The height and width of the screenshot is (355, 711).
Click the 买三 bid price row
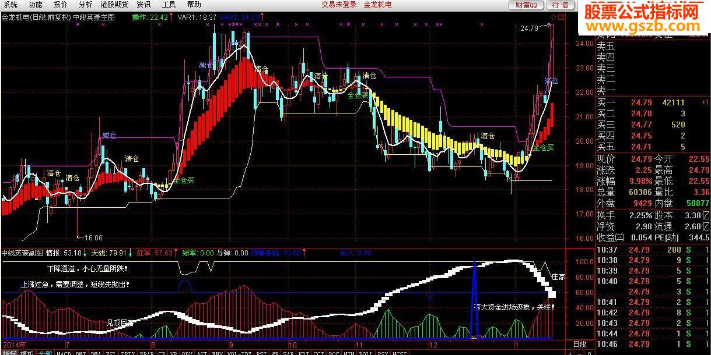653,125
